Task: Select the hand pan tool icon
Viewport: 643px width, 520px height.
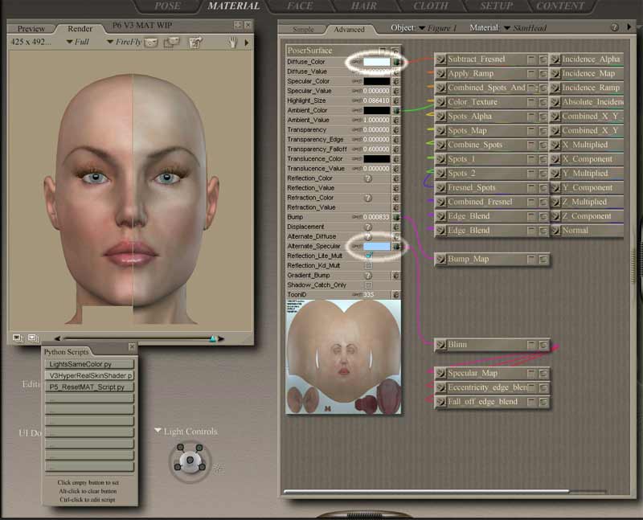Action: coord(233,42)
